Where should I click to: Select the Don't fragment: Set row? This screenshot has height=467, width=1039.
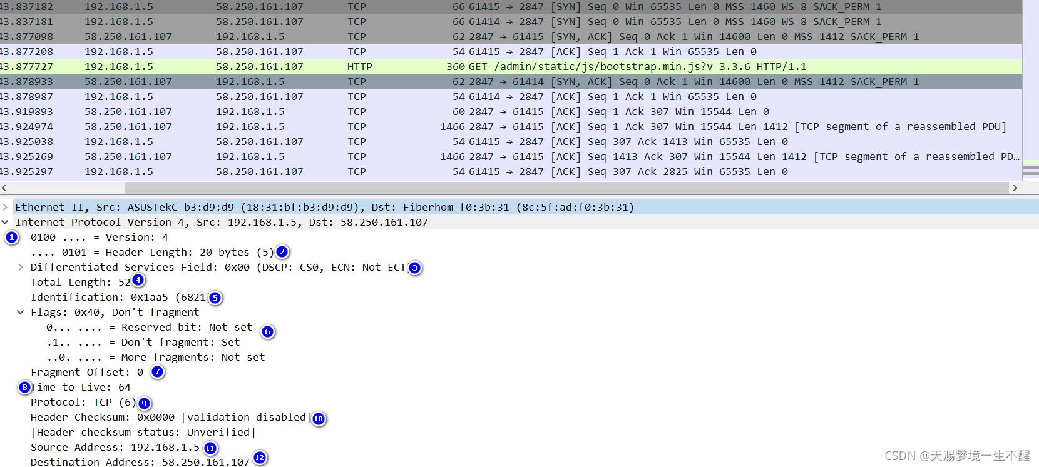[x=143, y=342]
